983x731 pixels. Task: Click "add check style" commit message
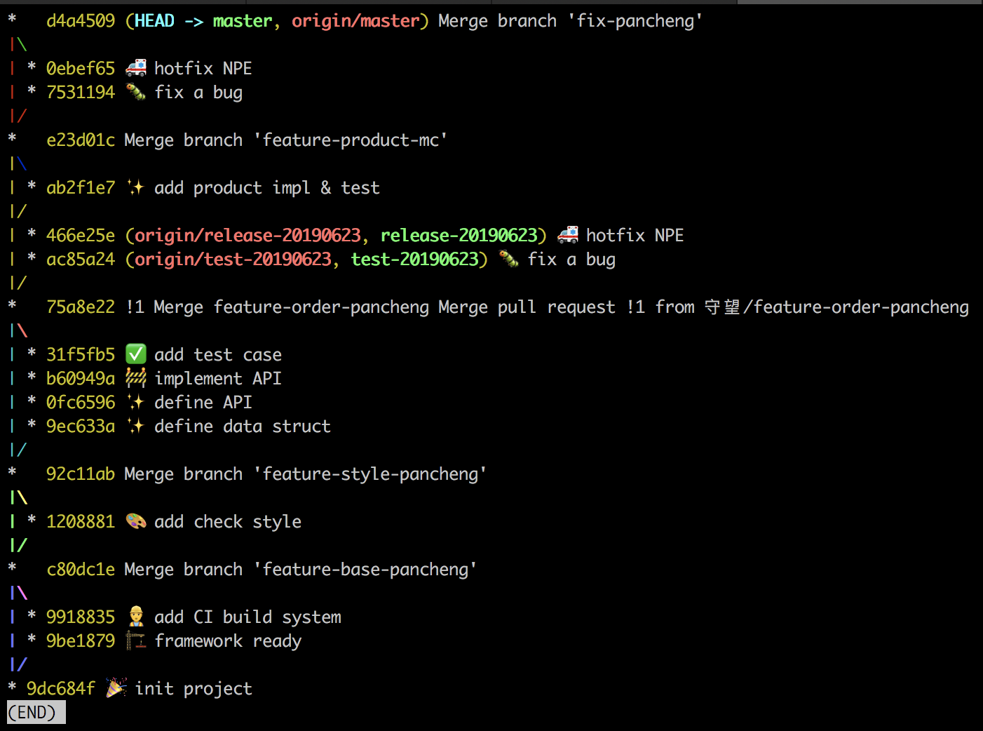(x=228, y=521)
